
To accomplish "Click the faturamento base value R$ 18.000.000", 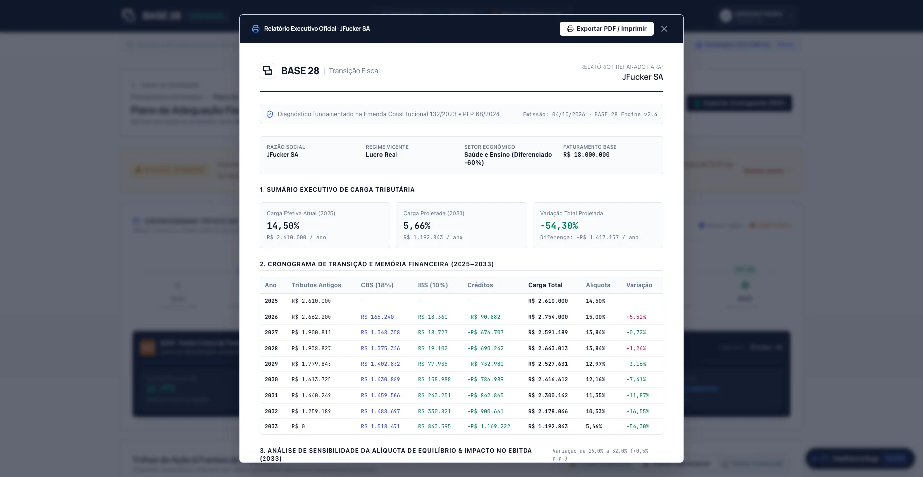I will coord(587,155).
